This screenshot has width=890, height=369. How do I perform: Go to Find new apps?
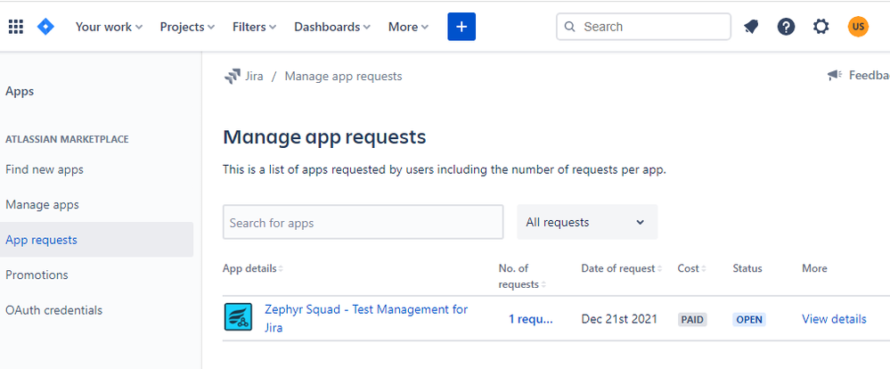click(x=45, y=169)
